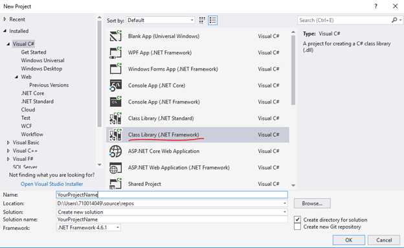Select Windows Universal category

[43, 60]
